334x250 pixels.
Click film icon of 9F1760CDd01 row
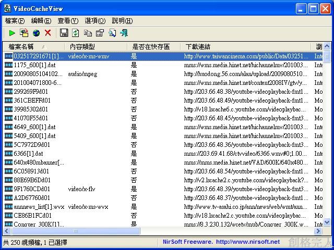8,189
